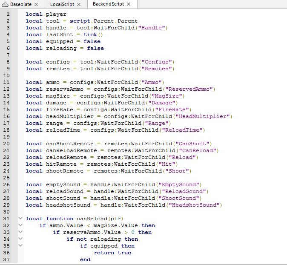Image resolution: width=287 pixels, height=265 pixels.
Task: Click the "FireRate" string on line 15
Action: (172, 109)
